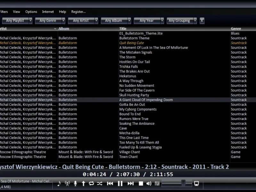This screenshot has width=256, height=192.
Task: Click the Blues genre cell
Action: coord(235,34)
